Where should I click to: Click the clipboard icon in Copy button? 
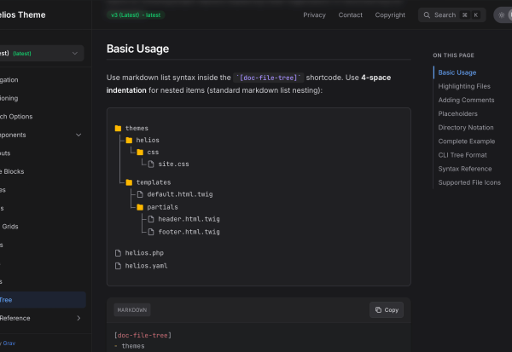378,310
